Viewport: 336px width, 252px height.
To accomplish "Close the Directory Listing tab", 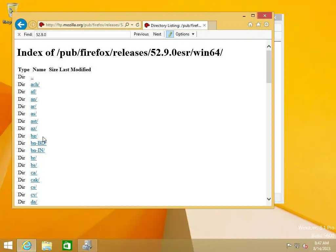I will 204,25.
